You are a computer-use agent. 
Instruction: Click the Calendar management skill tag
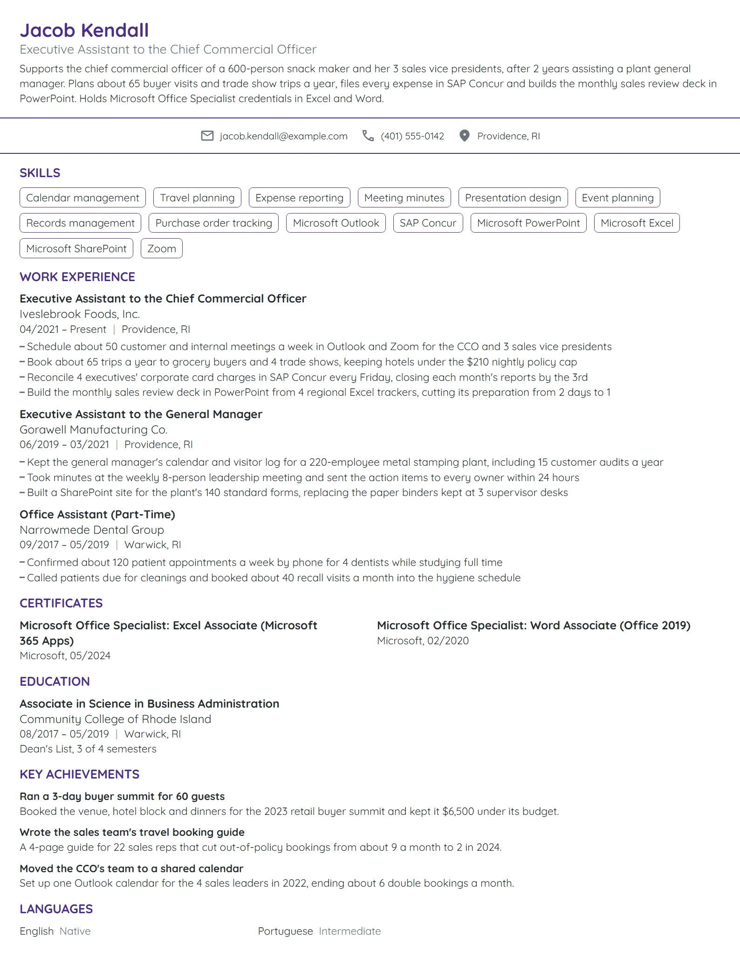click(82, 198)
